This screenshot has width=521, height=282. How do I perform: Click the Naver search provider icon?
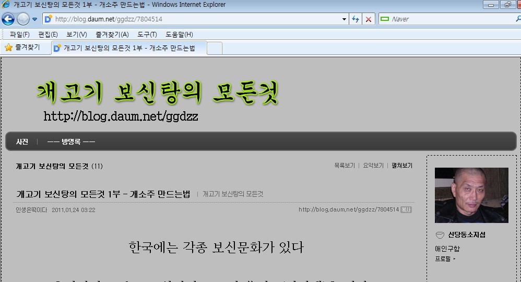(385, 19)
